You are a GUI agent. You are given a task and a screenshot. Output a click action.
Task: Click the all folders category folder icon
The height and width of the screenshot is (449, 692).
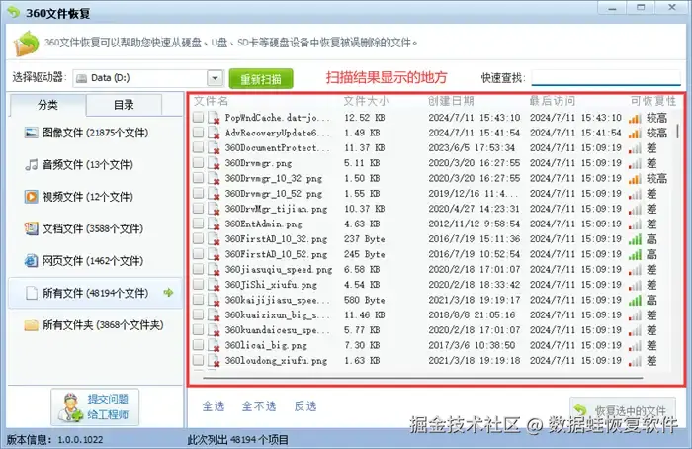(31, 325)
